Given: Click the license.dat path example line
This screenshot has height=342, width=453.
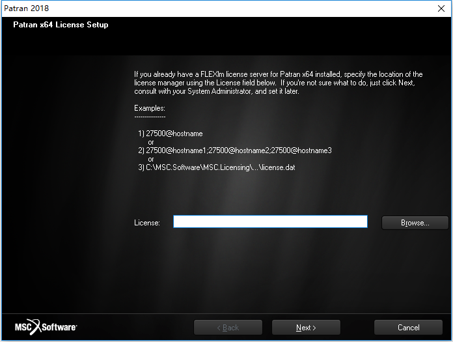Looking at the screenshot, I should tap(217, 167).
